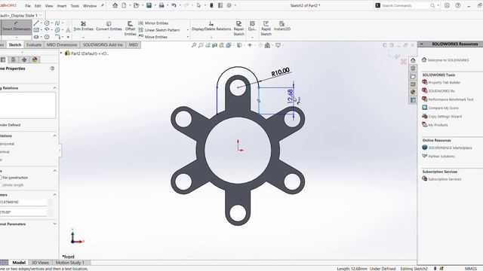Viewport: 483px width, 271px height.
Task: Select the Sketch Text tool
Action: 68,30
